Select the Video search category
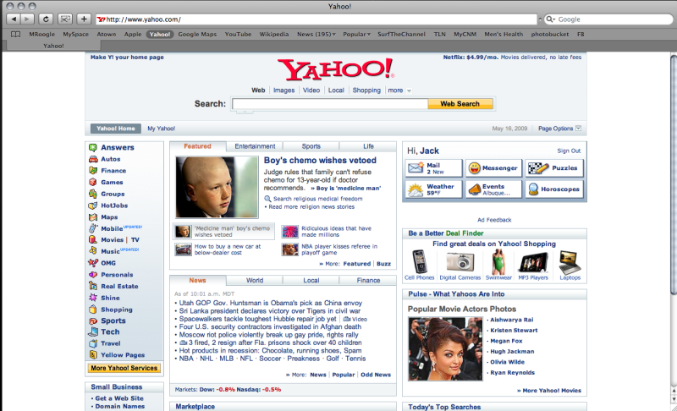Image resolution: width=677 pixels, height=411 pixels. click(311, 90)
